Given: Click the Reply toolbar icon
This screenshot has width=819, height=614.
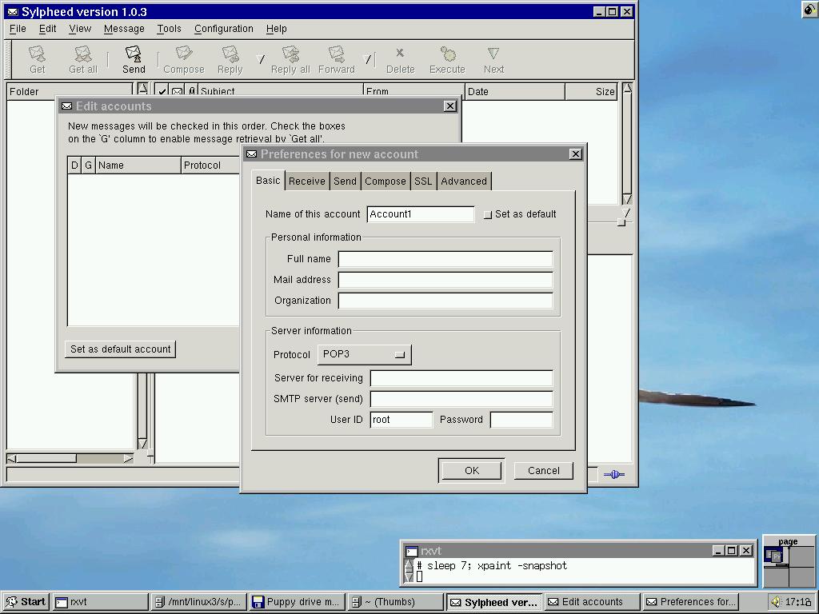Looking at the screenshot, I should point(230,59).
